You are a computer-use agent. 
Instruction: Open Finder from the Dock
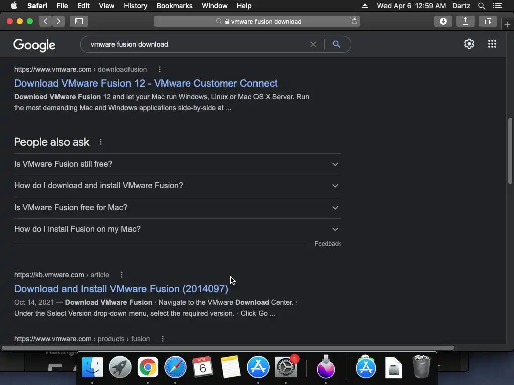tap(92, 367)
